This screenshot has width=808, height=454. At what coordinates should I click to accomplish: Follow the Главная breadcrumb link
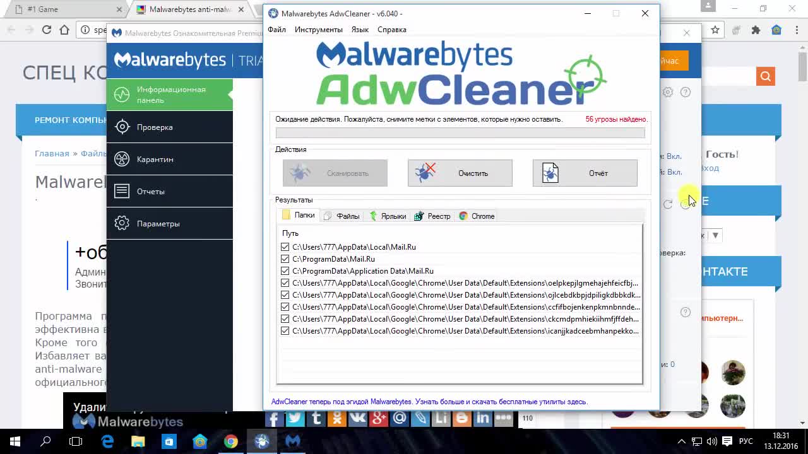click(x=52, y=153)
